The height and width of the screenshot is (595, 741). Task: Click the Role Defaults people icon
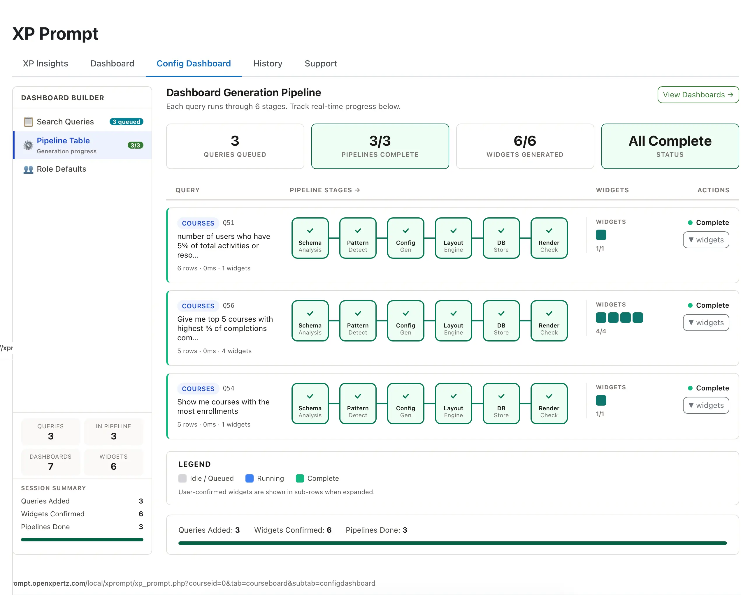pyautogui.click(x=28, y=169)
